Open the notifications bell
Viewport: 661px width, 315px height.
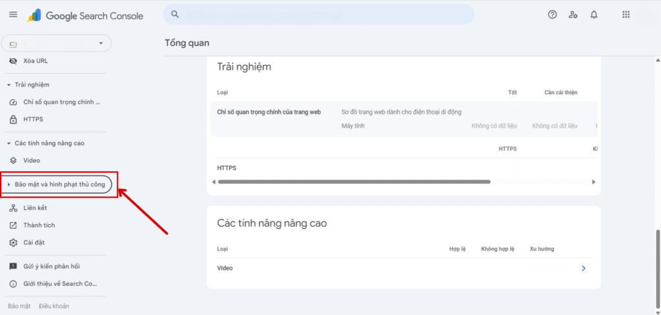point(594,15)
